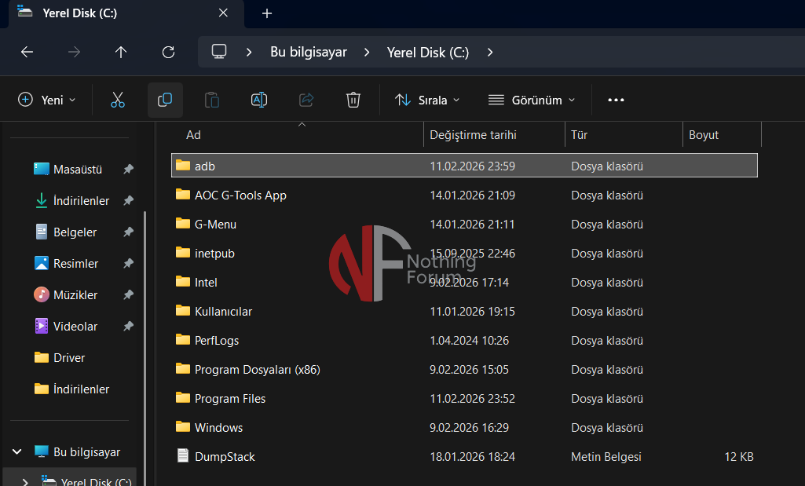Click the Cut scissors icon
Image resolution: width=805 pixels, height=486 pixels.
pos(118,100)
